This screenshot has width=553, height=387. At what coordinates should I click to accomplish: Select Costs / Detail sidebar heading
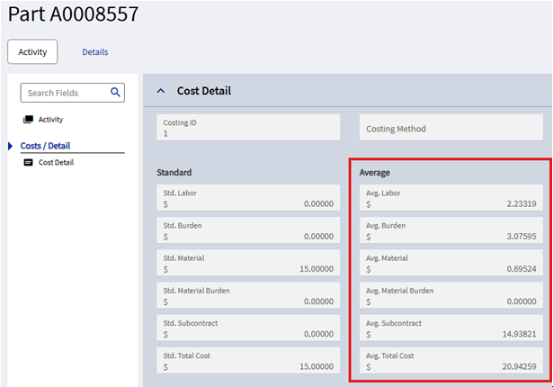click(x=45, y=146)
